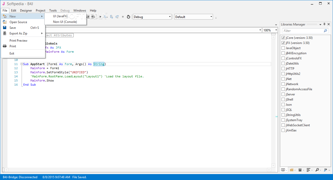Enable the jDateUtils library checkbox
Screen dimensions: 333x180
[x=283, y=64]
